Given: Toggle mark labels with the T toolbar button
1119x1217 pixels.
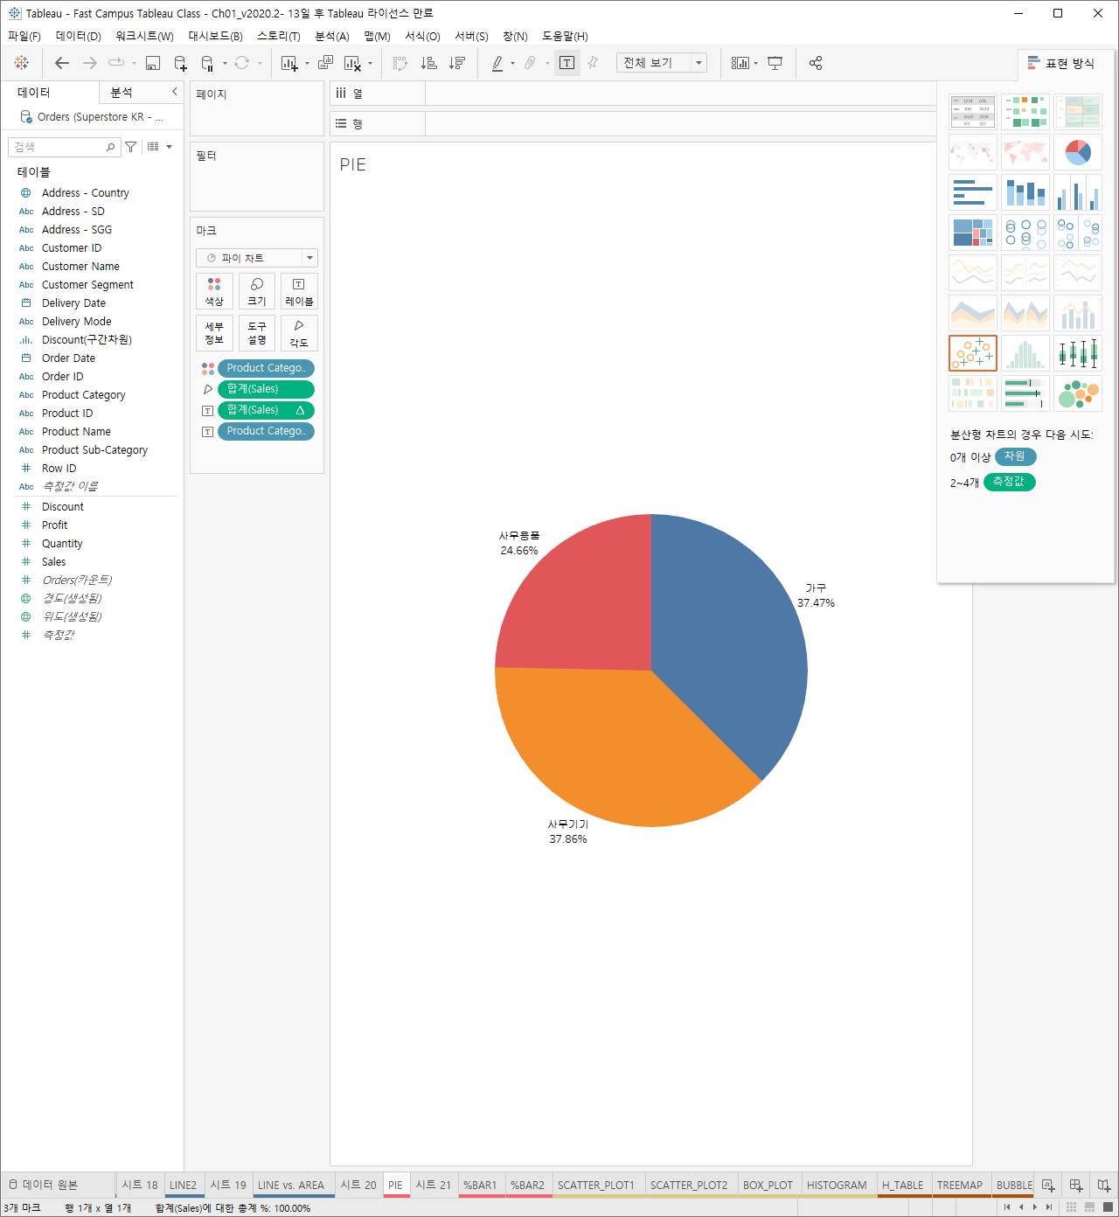Looking at the screenshot, I should pyautogui.click(x=567, y=63).
